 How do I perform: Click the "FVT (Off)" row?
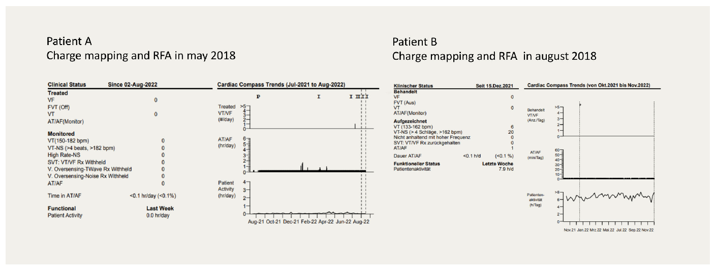click(58, 107)
